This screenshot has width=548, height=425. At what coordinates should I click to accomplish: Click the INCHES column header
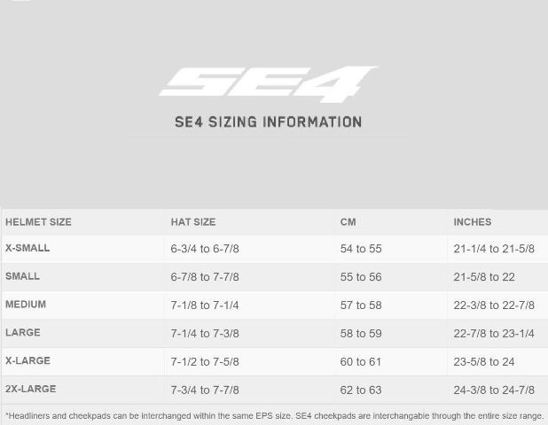[x=473, y=222]
